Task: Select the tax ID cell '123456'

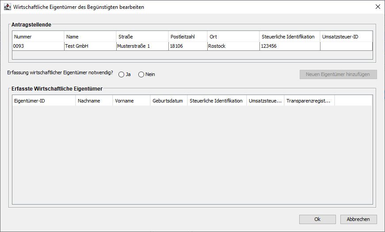Action: tap(290, 46)
